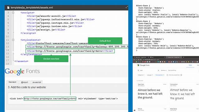Switch to the Browse Fonts browser tab

click(174, 57)
